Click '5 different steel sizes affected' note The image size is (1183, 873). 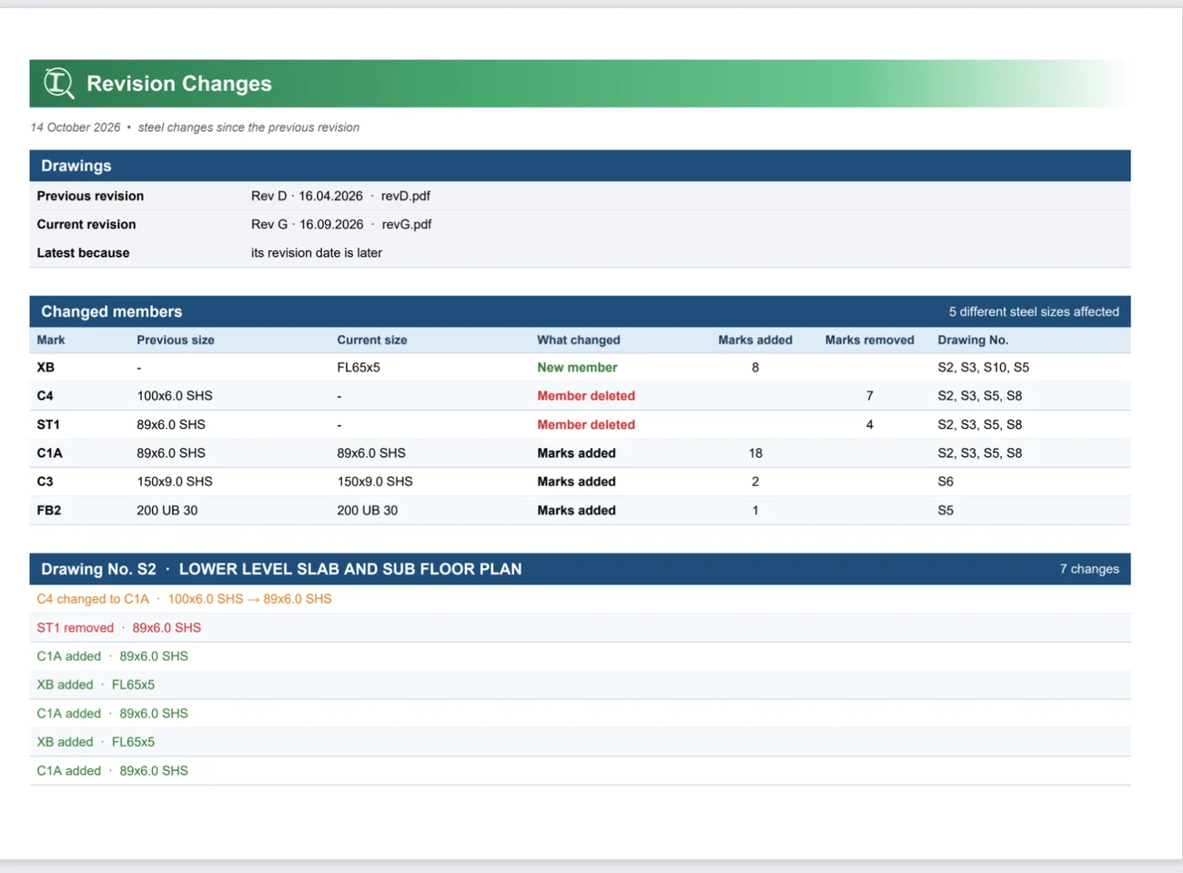1034,311
